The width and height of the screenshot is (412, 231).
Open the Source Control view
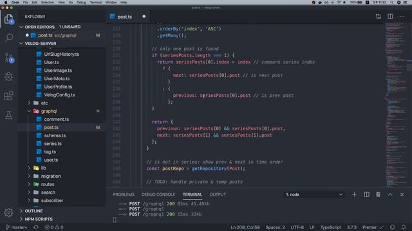(x=8, y=57)
